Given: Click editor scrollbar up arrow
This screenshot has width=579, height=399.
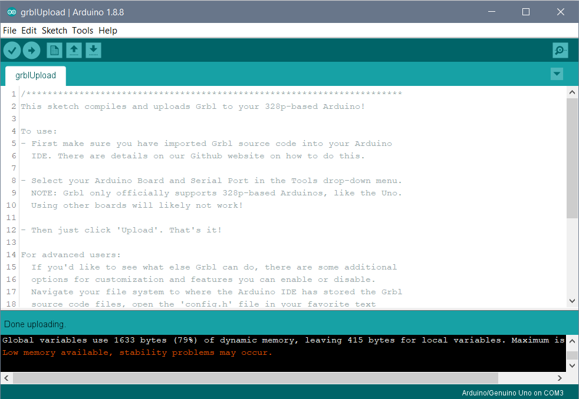Looking at the screenshot, I should 572,92.
